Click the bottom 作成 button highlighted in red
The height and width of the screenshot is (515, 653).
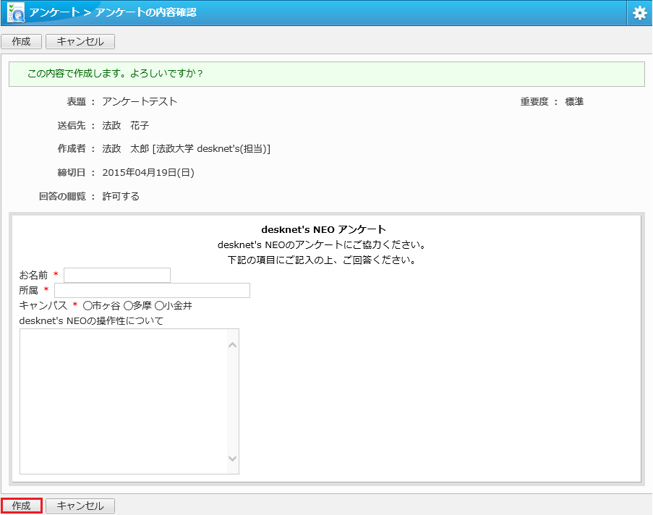coord(21,506)
